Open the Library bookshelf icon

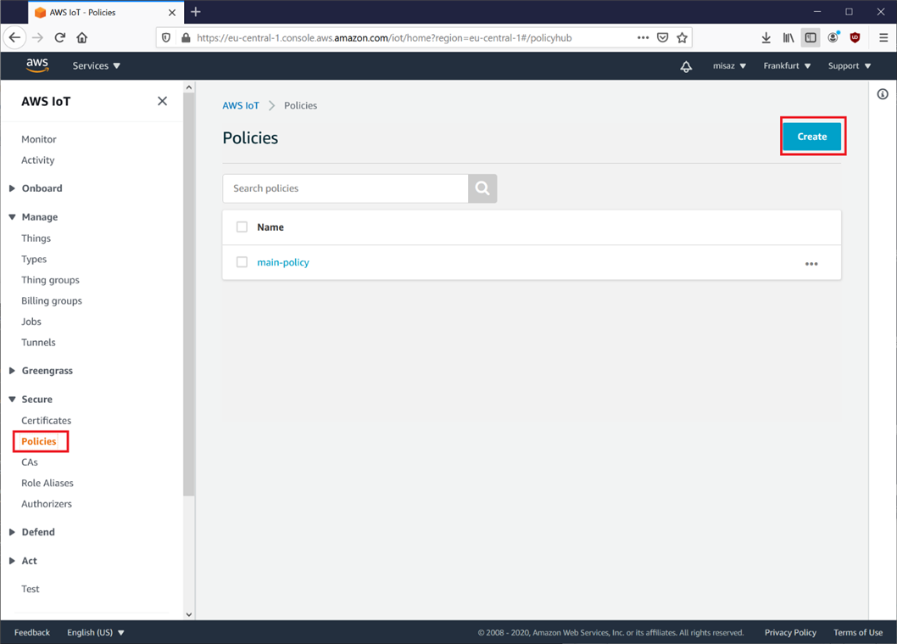788,38
